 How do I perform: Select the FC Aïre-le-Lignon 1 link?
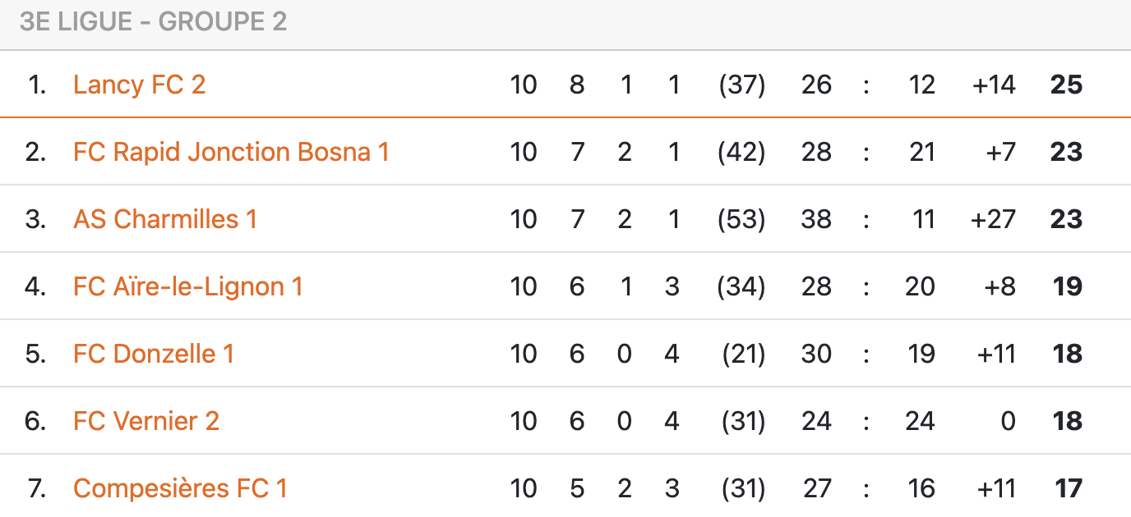pos(187,286)
